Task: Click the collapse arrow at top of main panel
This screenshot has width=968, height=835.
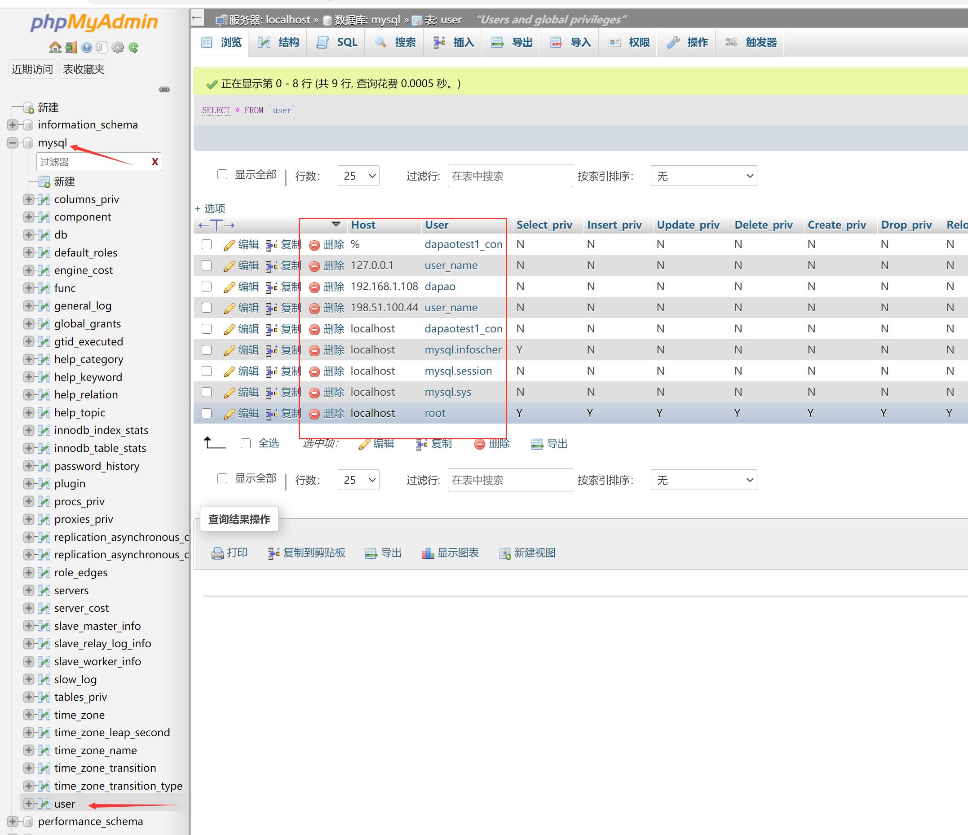Action: pos(197,18)
